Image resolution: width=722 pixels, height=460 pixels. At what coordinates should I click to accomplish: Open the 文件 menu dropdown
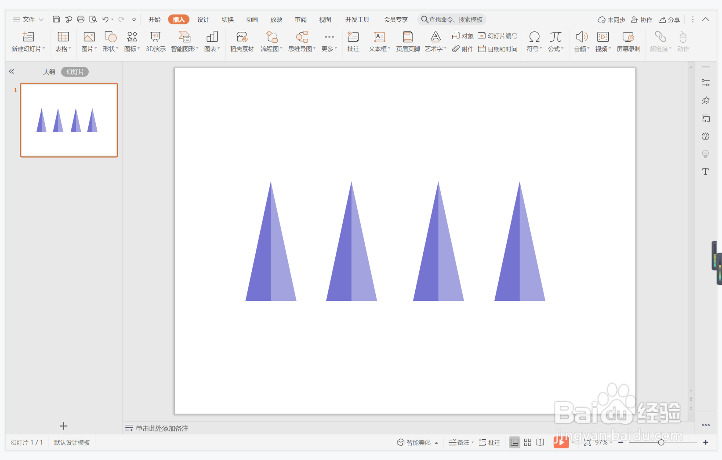pos(28,19)
